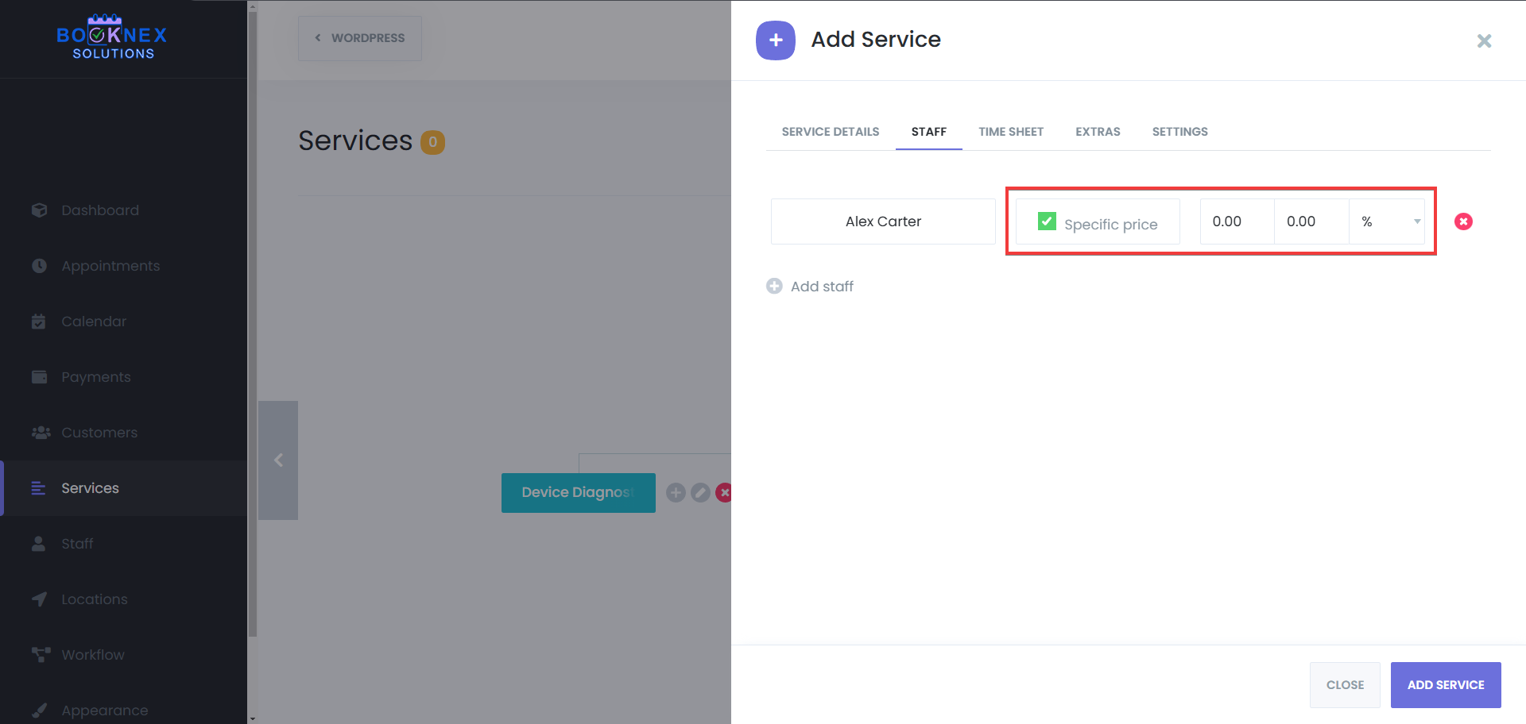Click the first 0.00 price field

[x=1237, y=221]
